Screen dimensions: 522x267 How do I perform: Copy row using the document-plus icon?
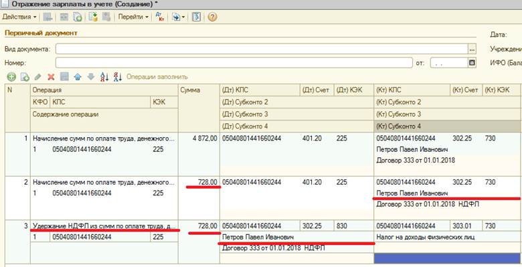(25, 77)
